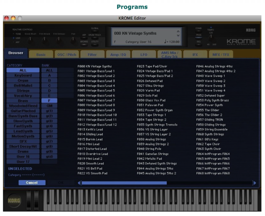This screenshot has height=216, width=265.
Task: Click the right arrow of the program list scrollbar
Action: coord(255,183)
